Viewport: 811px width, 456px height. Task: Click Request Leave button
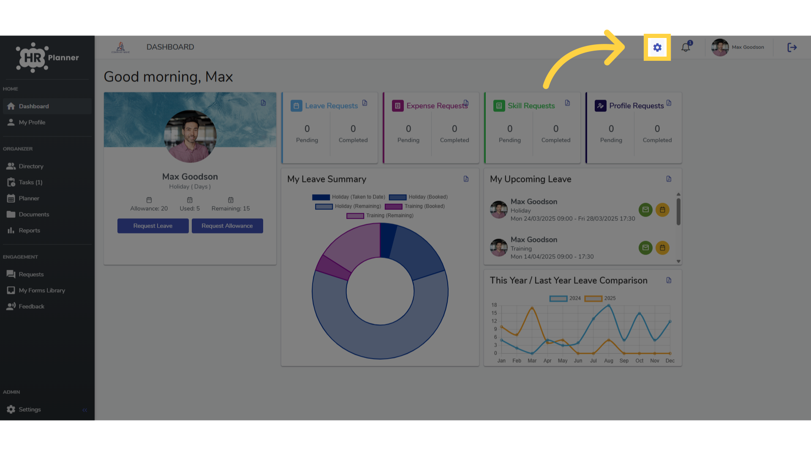pos(153,226)
